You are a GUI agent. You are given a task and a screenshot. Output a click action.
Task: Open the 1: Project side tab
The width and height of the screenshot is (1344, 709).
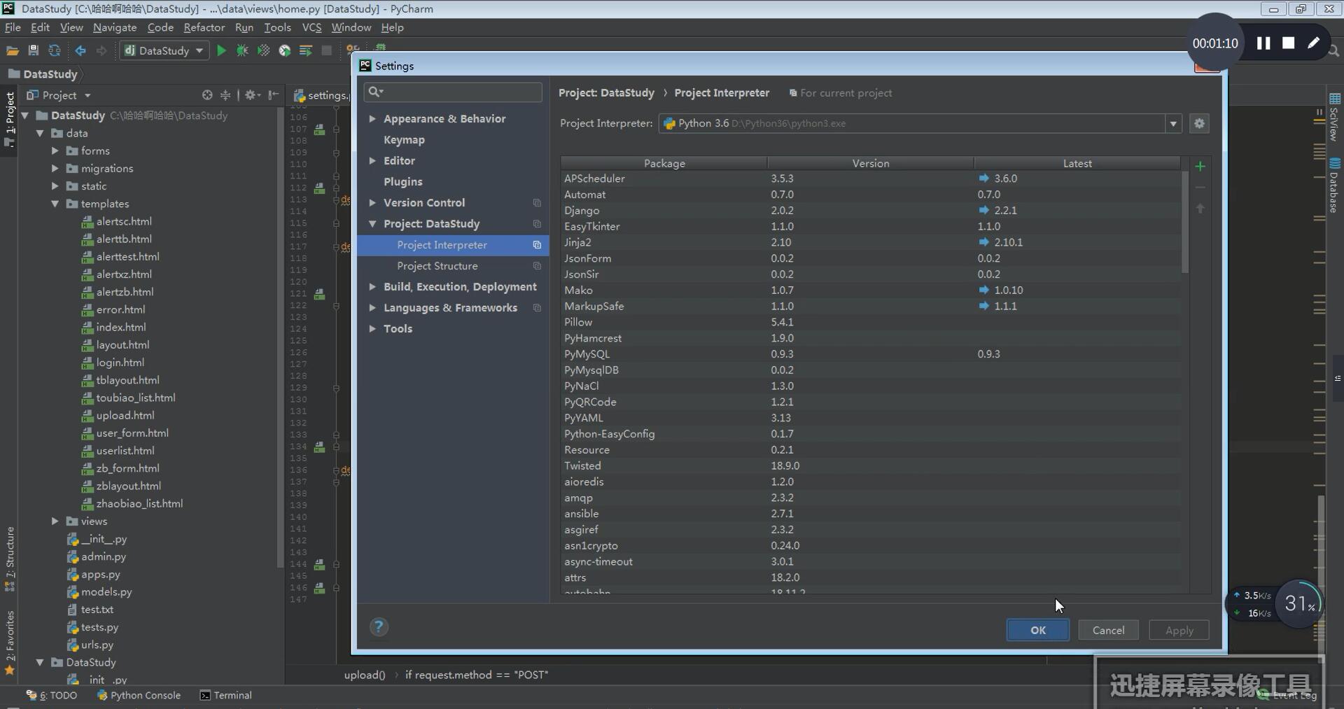point(10,119)
